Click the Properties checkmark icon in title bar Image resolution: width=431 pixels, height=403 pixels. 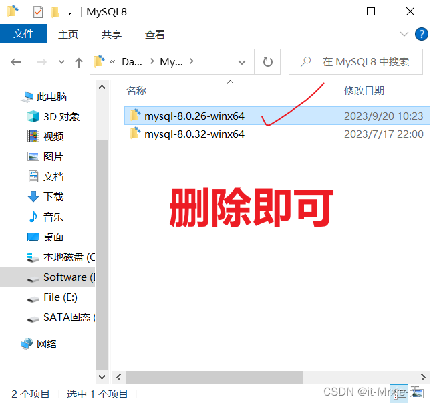[x=38, y=12]
